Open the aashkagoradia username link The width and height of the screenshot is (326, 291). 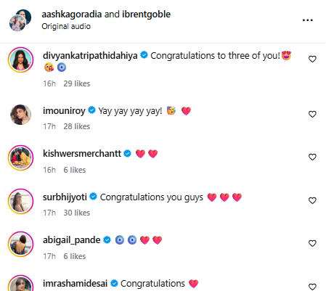72,15
